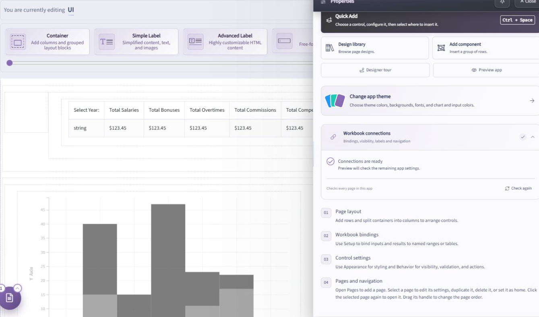Open the Designer tour
539x317 pixels.
click(x=375, y=70)
